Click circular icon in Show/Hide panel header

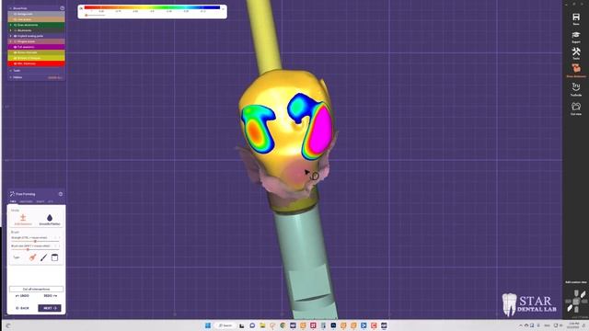coord(62,8)
